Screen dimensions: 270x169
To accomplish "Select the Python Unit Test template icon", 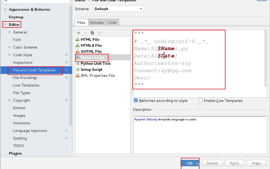I will [78, 63].
